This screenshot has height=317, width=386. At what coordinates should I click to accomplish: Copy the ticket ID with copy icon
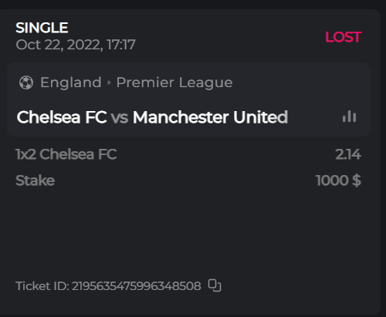tap(215, 285)
